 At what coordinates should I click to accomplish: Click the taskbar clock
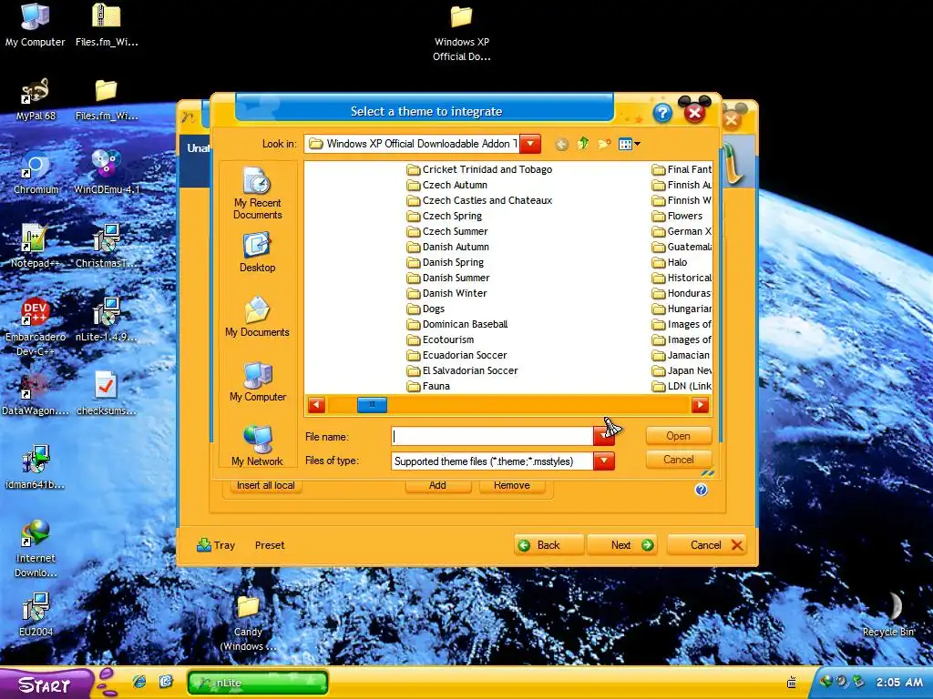[899, 683]
